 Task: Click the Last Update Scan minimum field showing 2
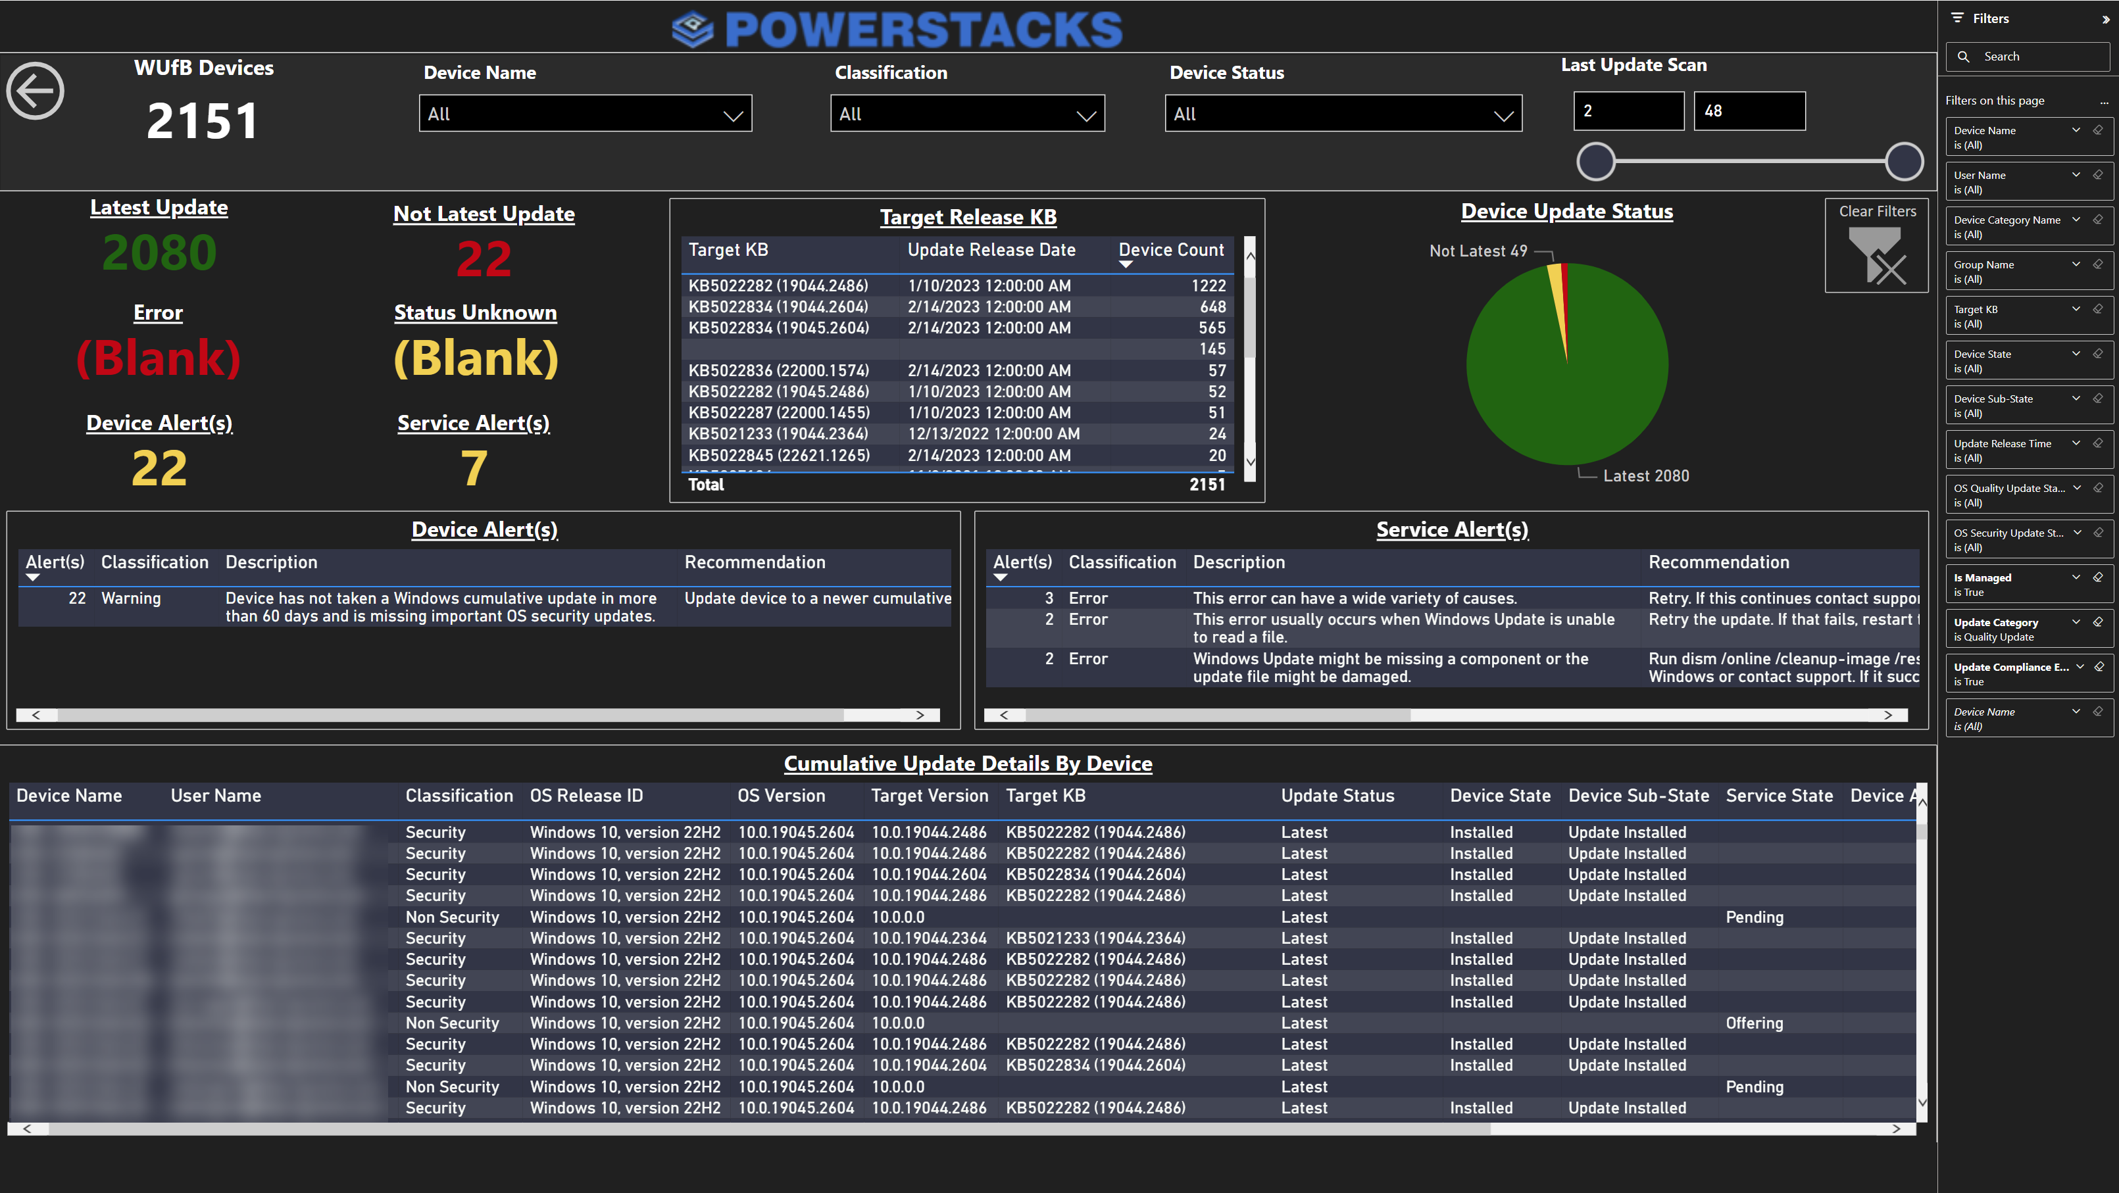coord(1629,111)
